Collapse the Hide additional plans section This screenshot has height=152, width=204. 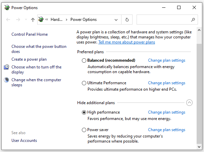(x=189, y=103)
